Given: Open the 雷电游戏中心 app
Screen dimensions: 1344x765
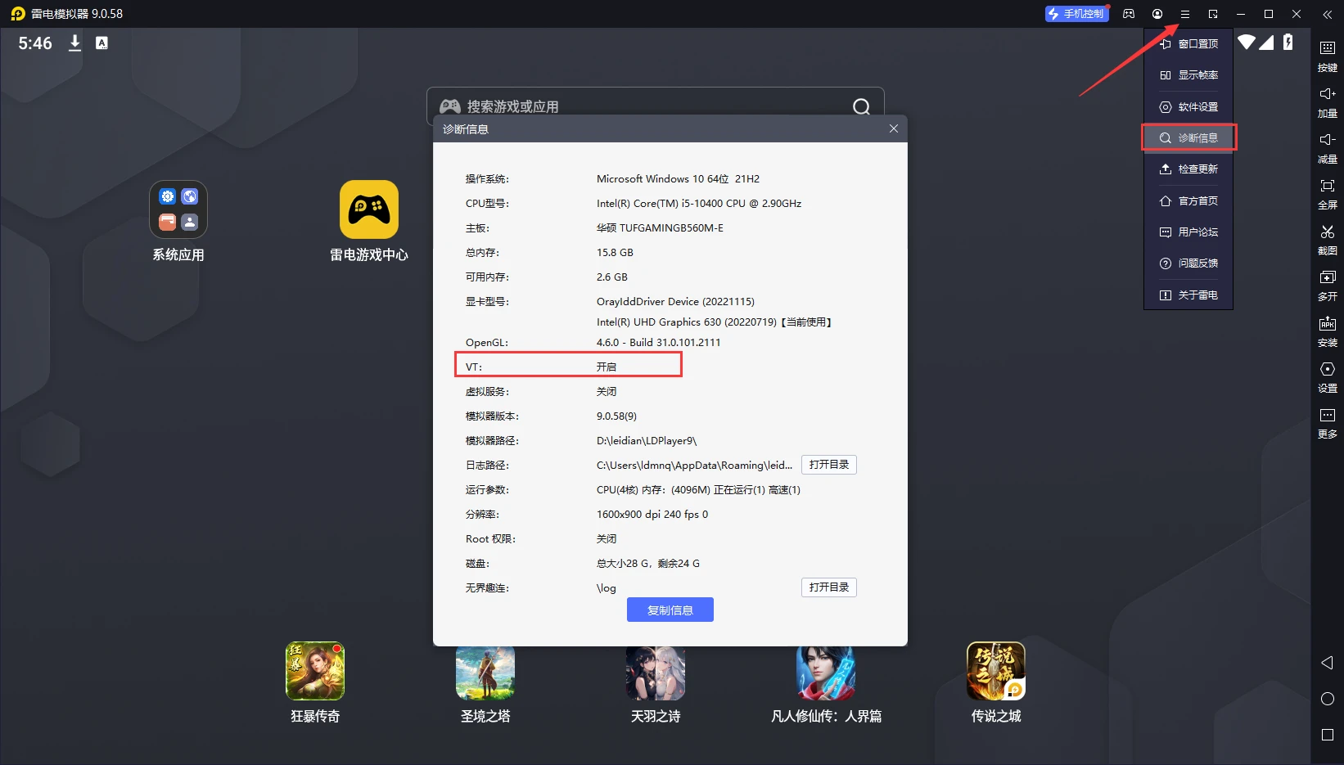Looking at the screenshot, I should click(369, 221).
